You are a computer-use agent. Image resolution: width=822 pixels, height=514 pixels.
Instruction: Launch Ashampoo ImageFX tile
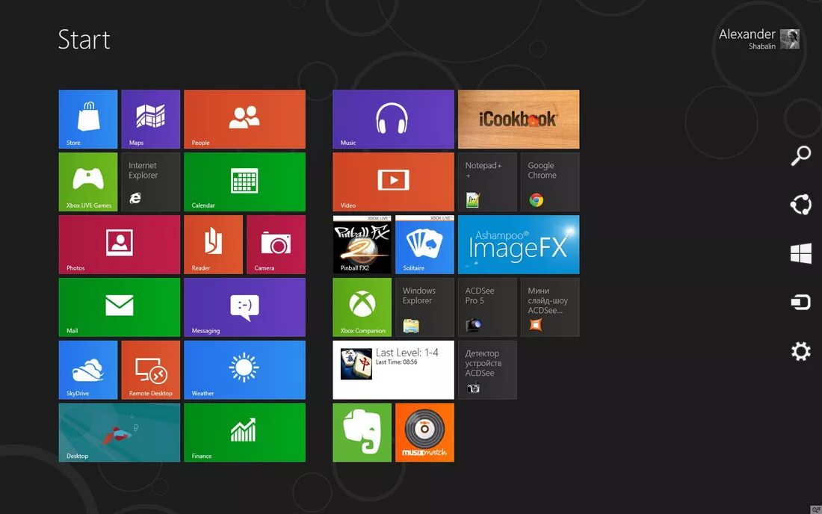tap(519, 244)
